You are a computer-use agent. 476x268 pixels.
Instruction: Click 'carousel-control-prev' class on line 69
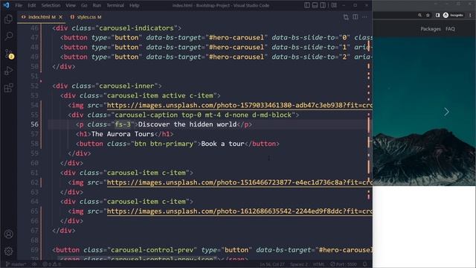(152, 250)
